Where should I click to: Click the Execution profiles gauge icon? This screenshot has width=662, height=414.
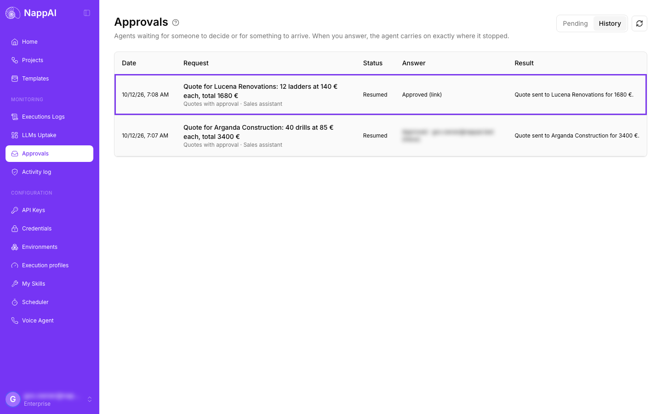[15, 265]
